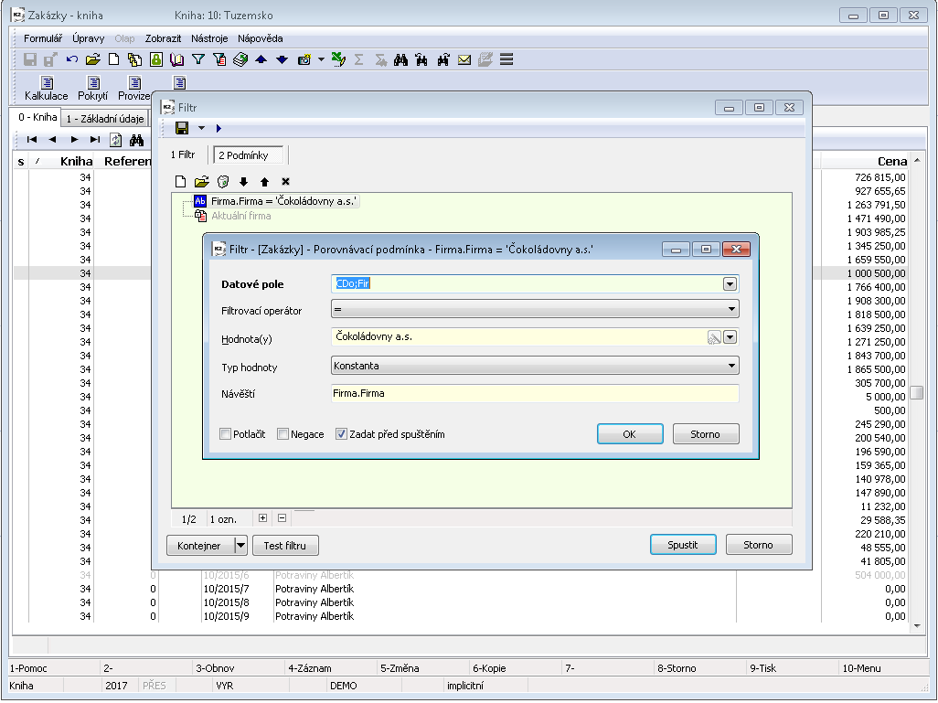
Task: Open the Kontejner button dropdown arrow
Action: [240, 546]
